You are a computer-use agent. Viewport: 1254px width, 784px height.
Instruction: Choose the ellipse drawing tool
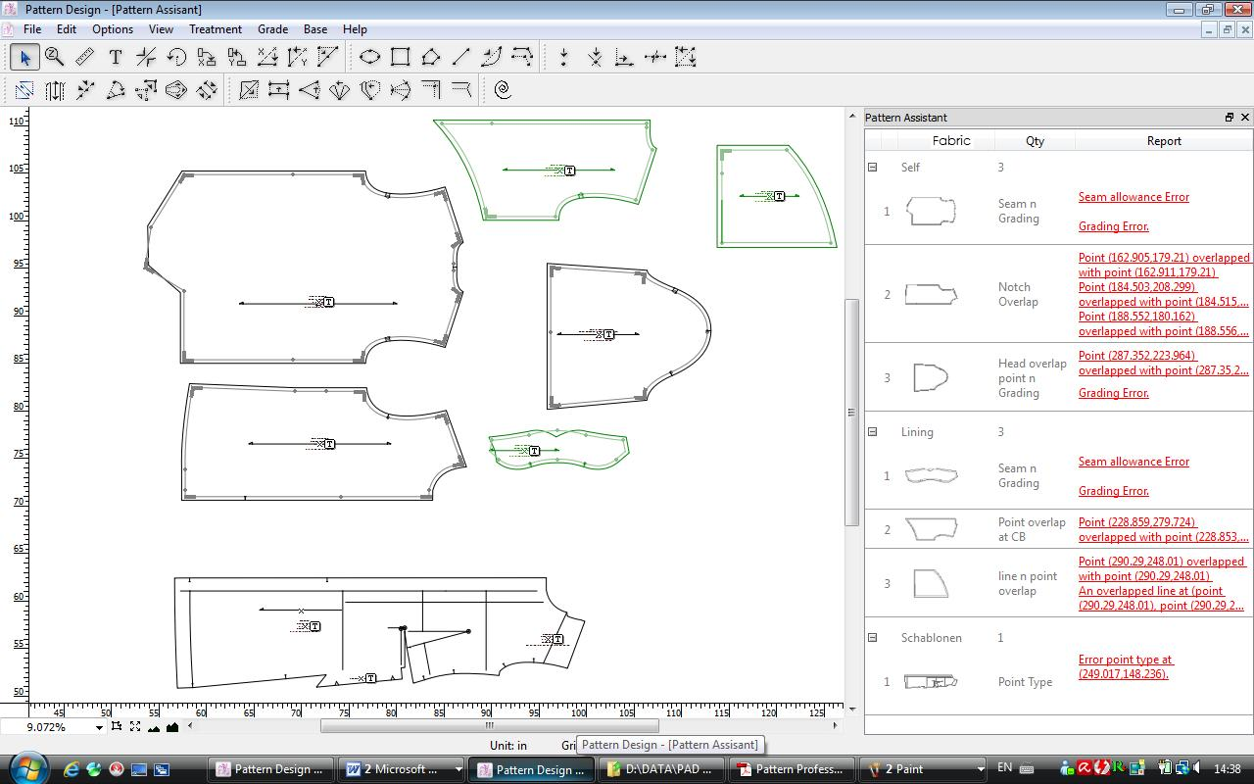tap(369, 58)
